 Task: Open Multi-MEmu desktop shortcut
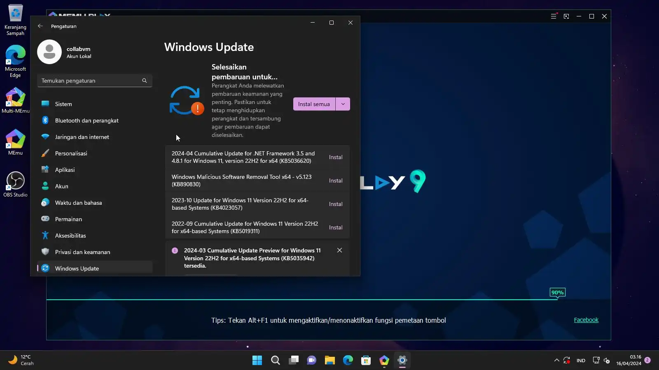click(x=15, y=100)
